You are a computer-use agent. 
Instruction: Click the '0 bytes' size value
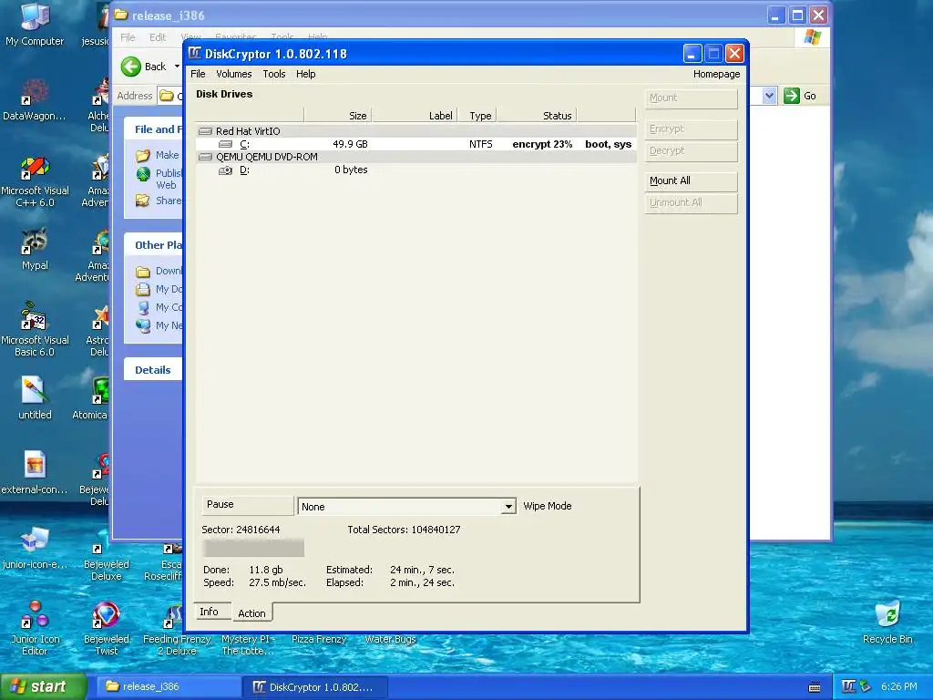pos(351,170)
